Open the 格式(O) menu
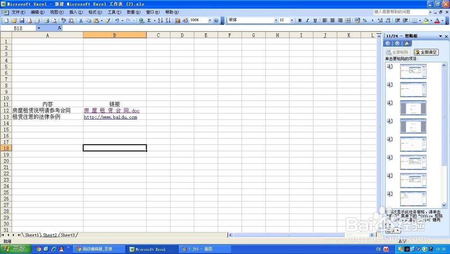The image size is (450, 254). [95, 12]
